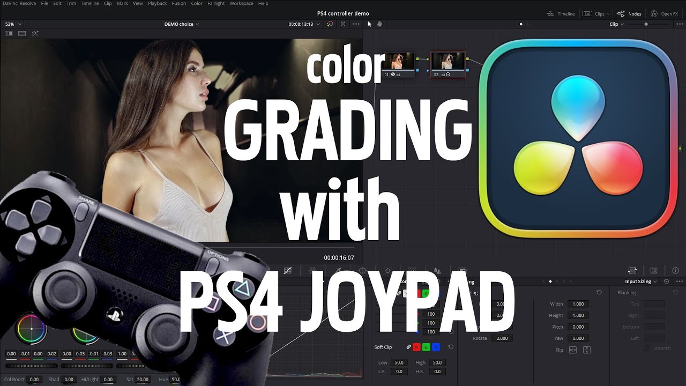686x386 pixels.
Task: Toggle the image wipe viewer icon
Action: (x=9, y=33)
